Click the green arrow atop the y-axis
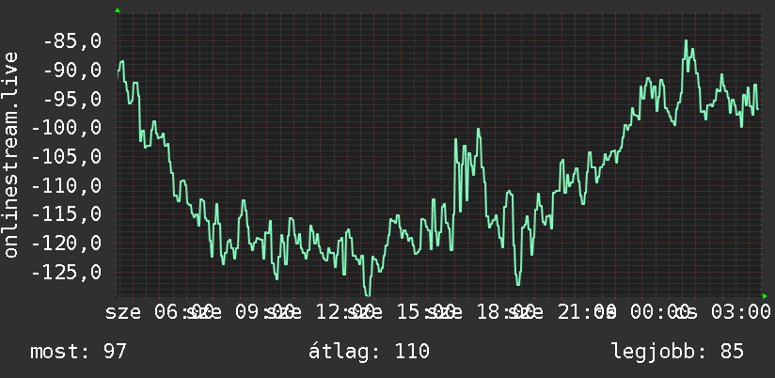Screen dimensions: 775x378 click(x=118, y=10)
